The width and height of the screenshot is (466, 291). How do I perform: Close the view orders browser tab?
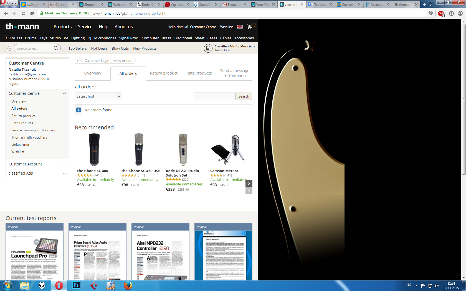(x=302, y=4)
